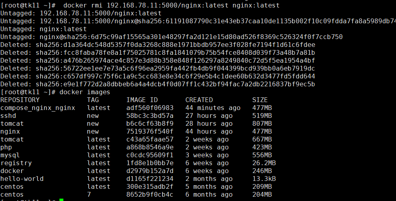Click the 27 hours ago value
This screenshot has width=396, height=201.
tap(209, 116)
